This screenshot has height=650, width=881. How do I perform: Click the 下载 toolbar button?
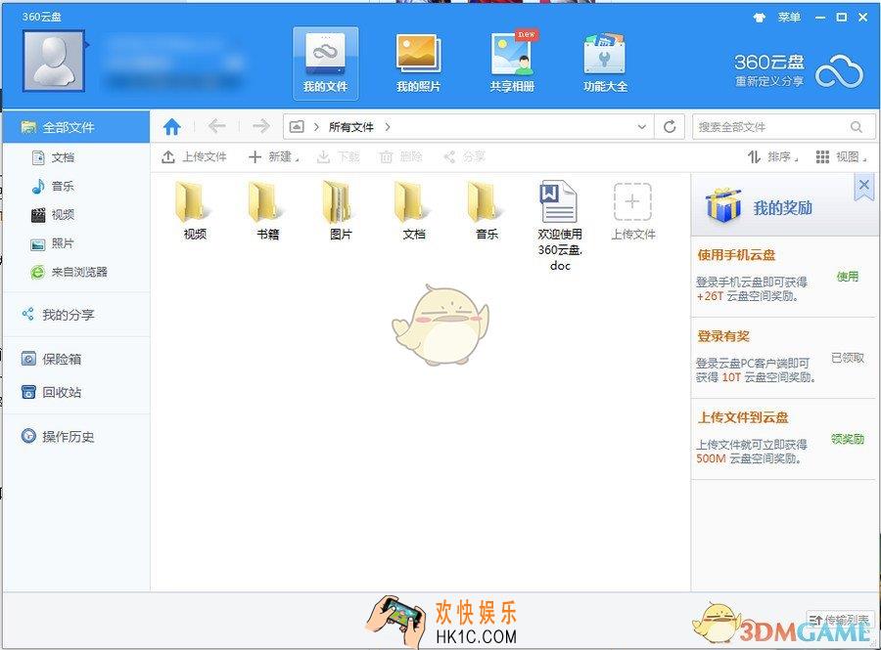pyautogui.click(x=339, y=157)
